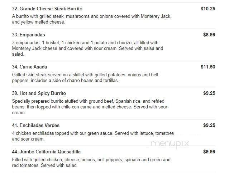Image resolution: width=234 pixels, height=173 pixels.
Task: Click the $11.50 price
Action: (x=207, y=67)
